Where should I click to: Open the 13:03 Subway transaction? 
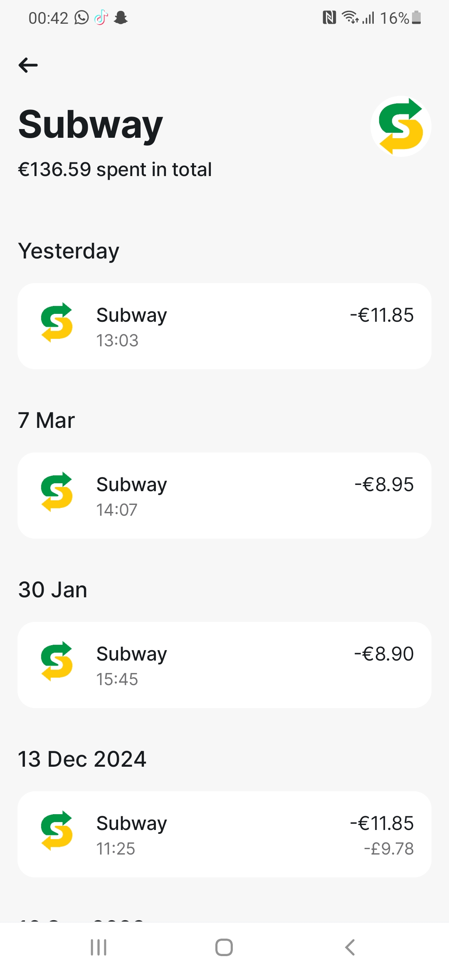click(x=224, y=326)
